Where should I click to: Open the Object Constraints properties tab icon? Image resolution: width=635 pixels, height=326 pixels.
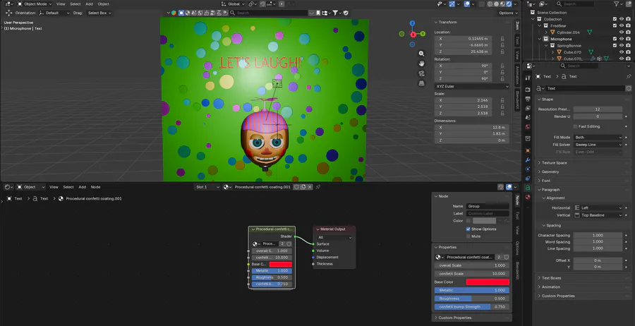[528, 179]
